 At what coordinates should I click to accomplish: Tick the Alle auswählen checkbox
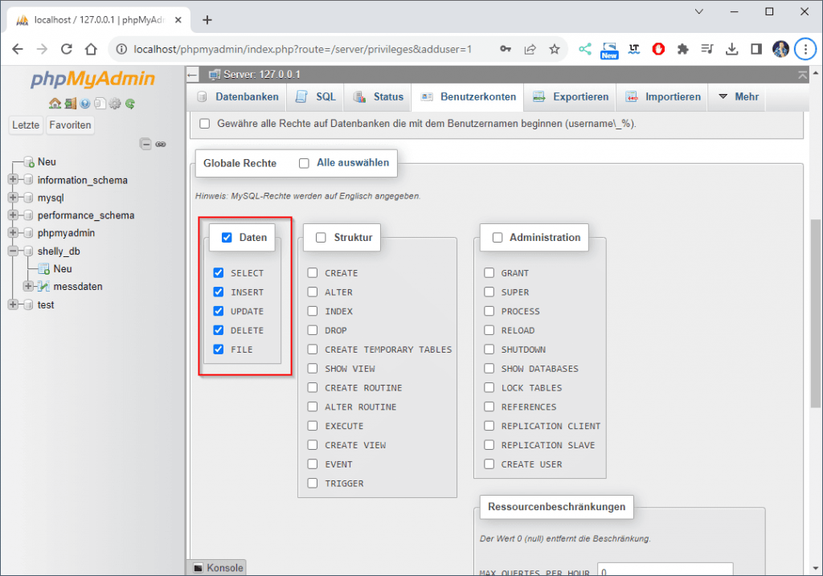304,163
